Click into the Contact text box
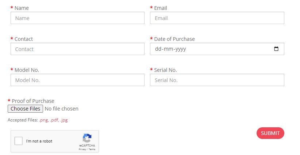300x155 pixels. (77, 49)
